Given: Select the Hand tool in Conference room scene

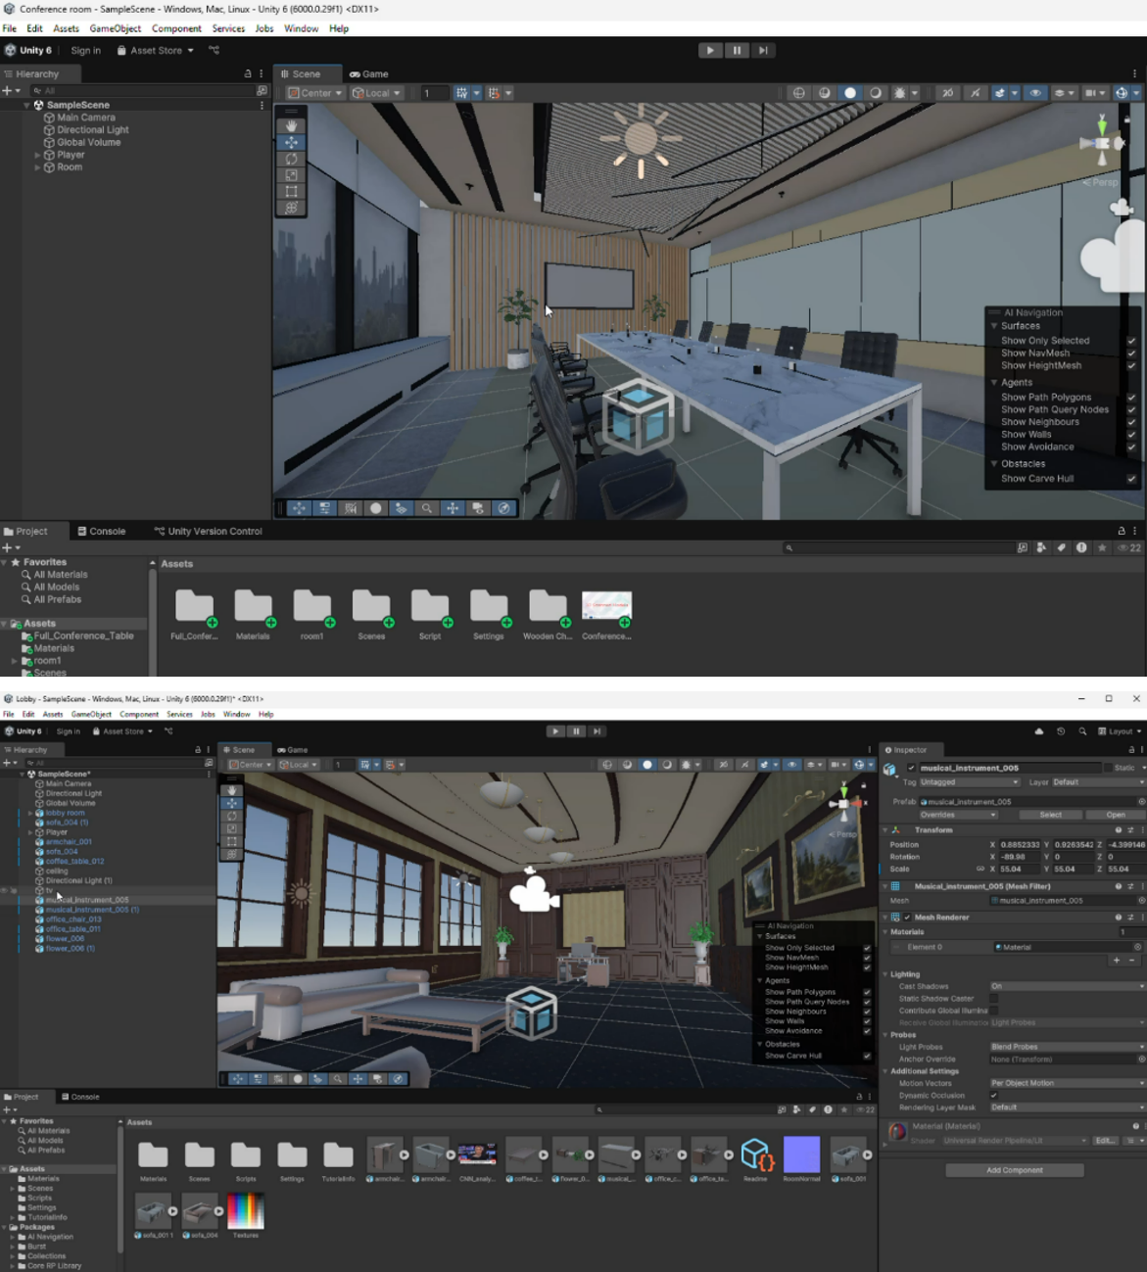Looking at the screenshot, I should [x=291, y=125].
